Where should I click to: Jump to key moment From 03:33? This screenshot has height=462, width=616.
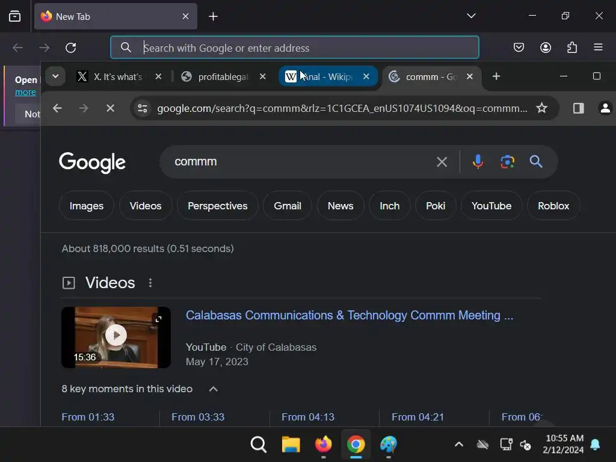(x=198, y=417)
